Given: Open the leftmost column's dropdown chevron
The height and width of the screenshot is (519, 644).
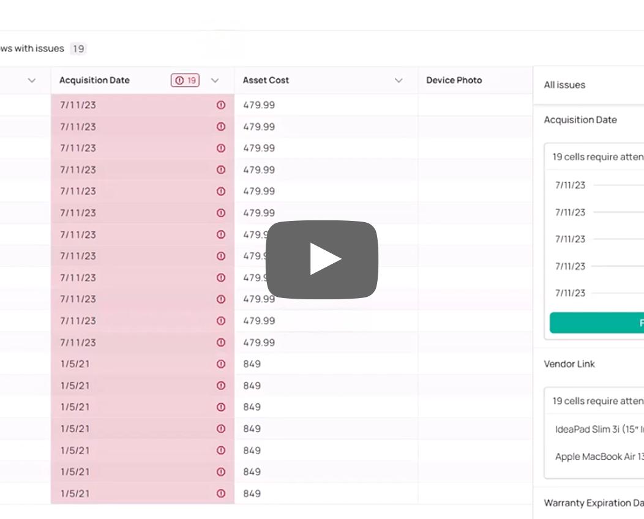Looking at the screenshot, I should [x=32, y=81].
